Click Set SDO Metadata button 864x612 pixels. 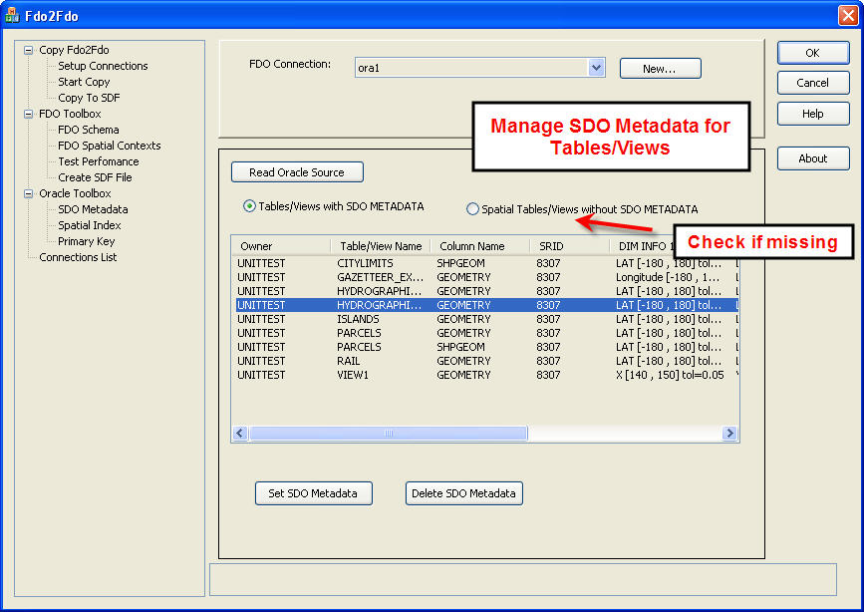pyautogui.click(x=314, y=493)
